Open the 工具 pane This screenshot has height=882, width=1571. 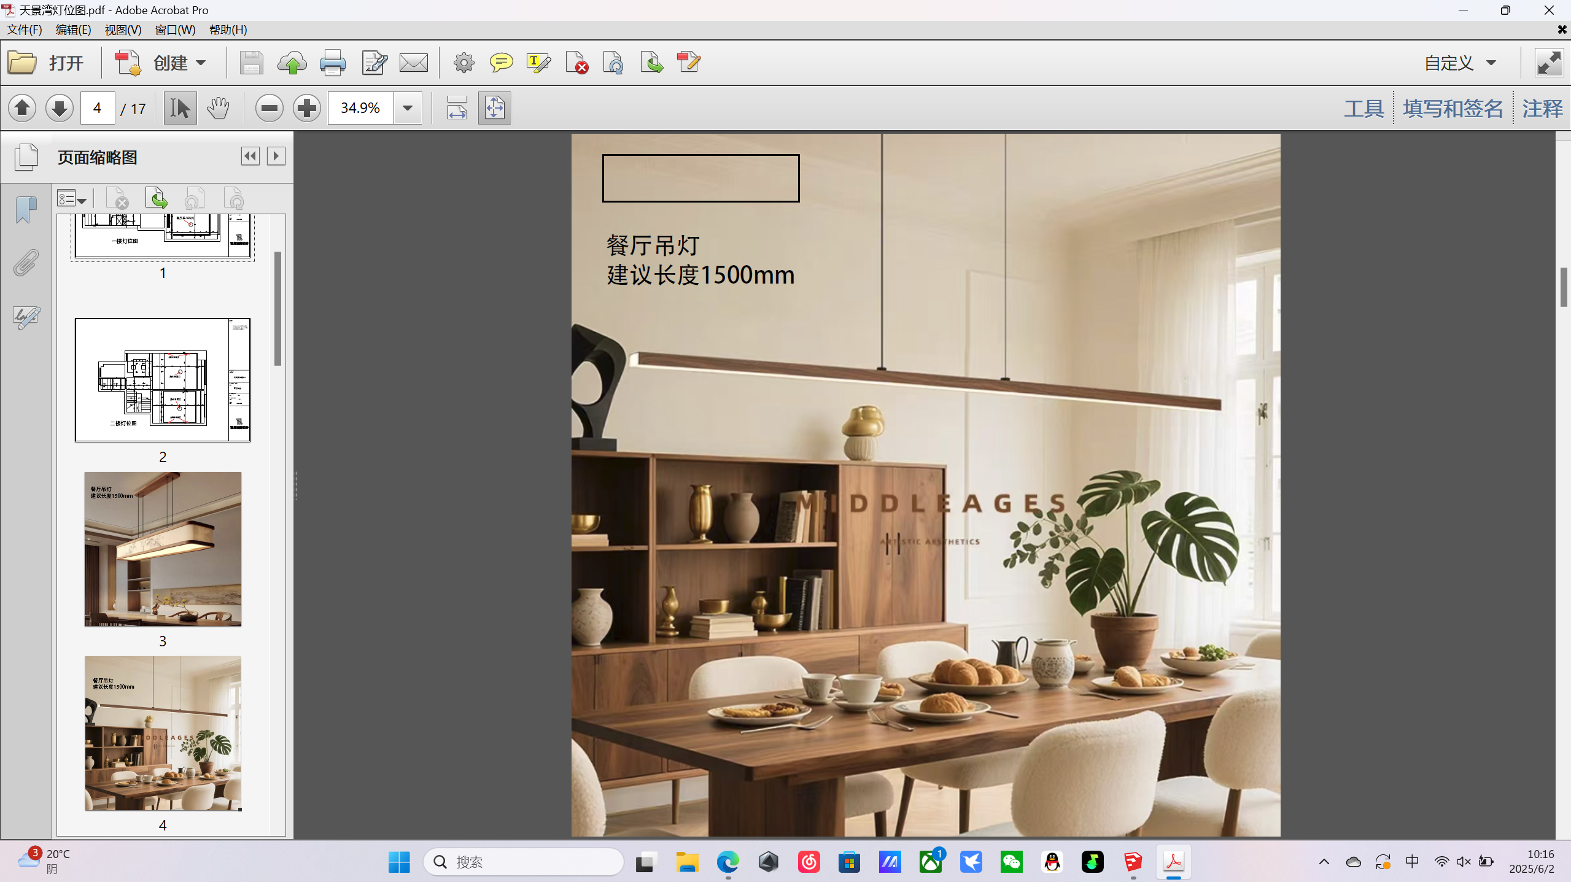click(x=1363, y=109)
